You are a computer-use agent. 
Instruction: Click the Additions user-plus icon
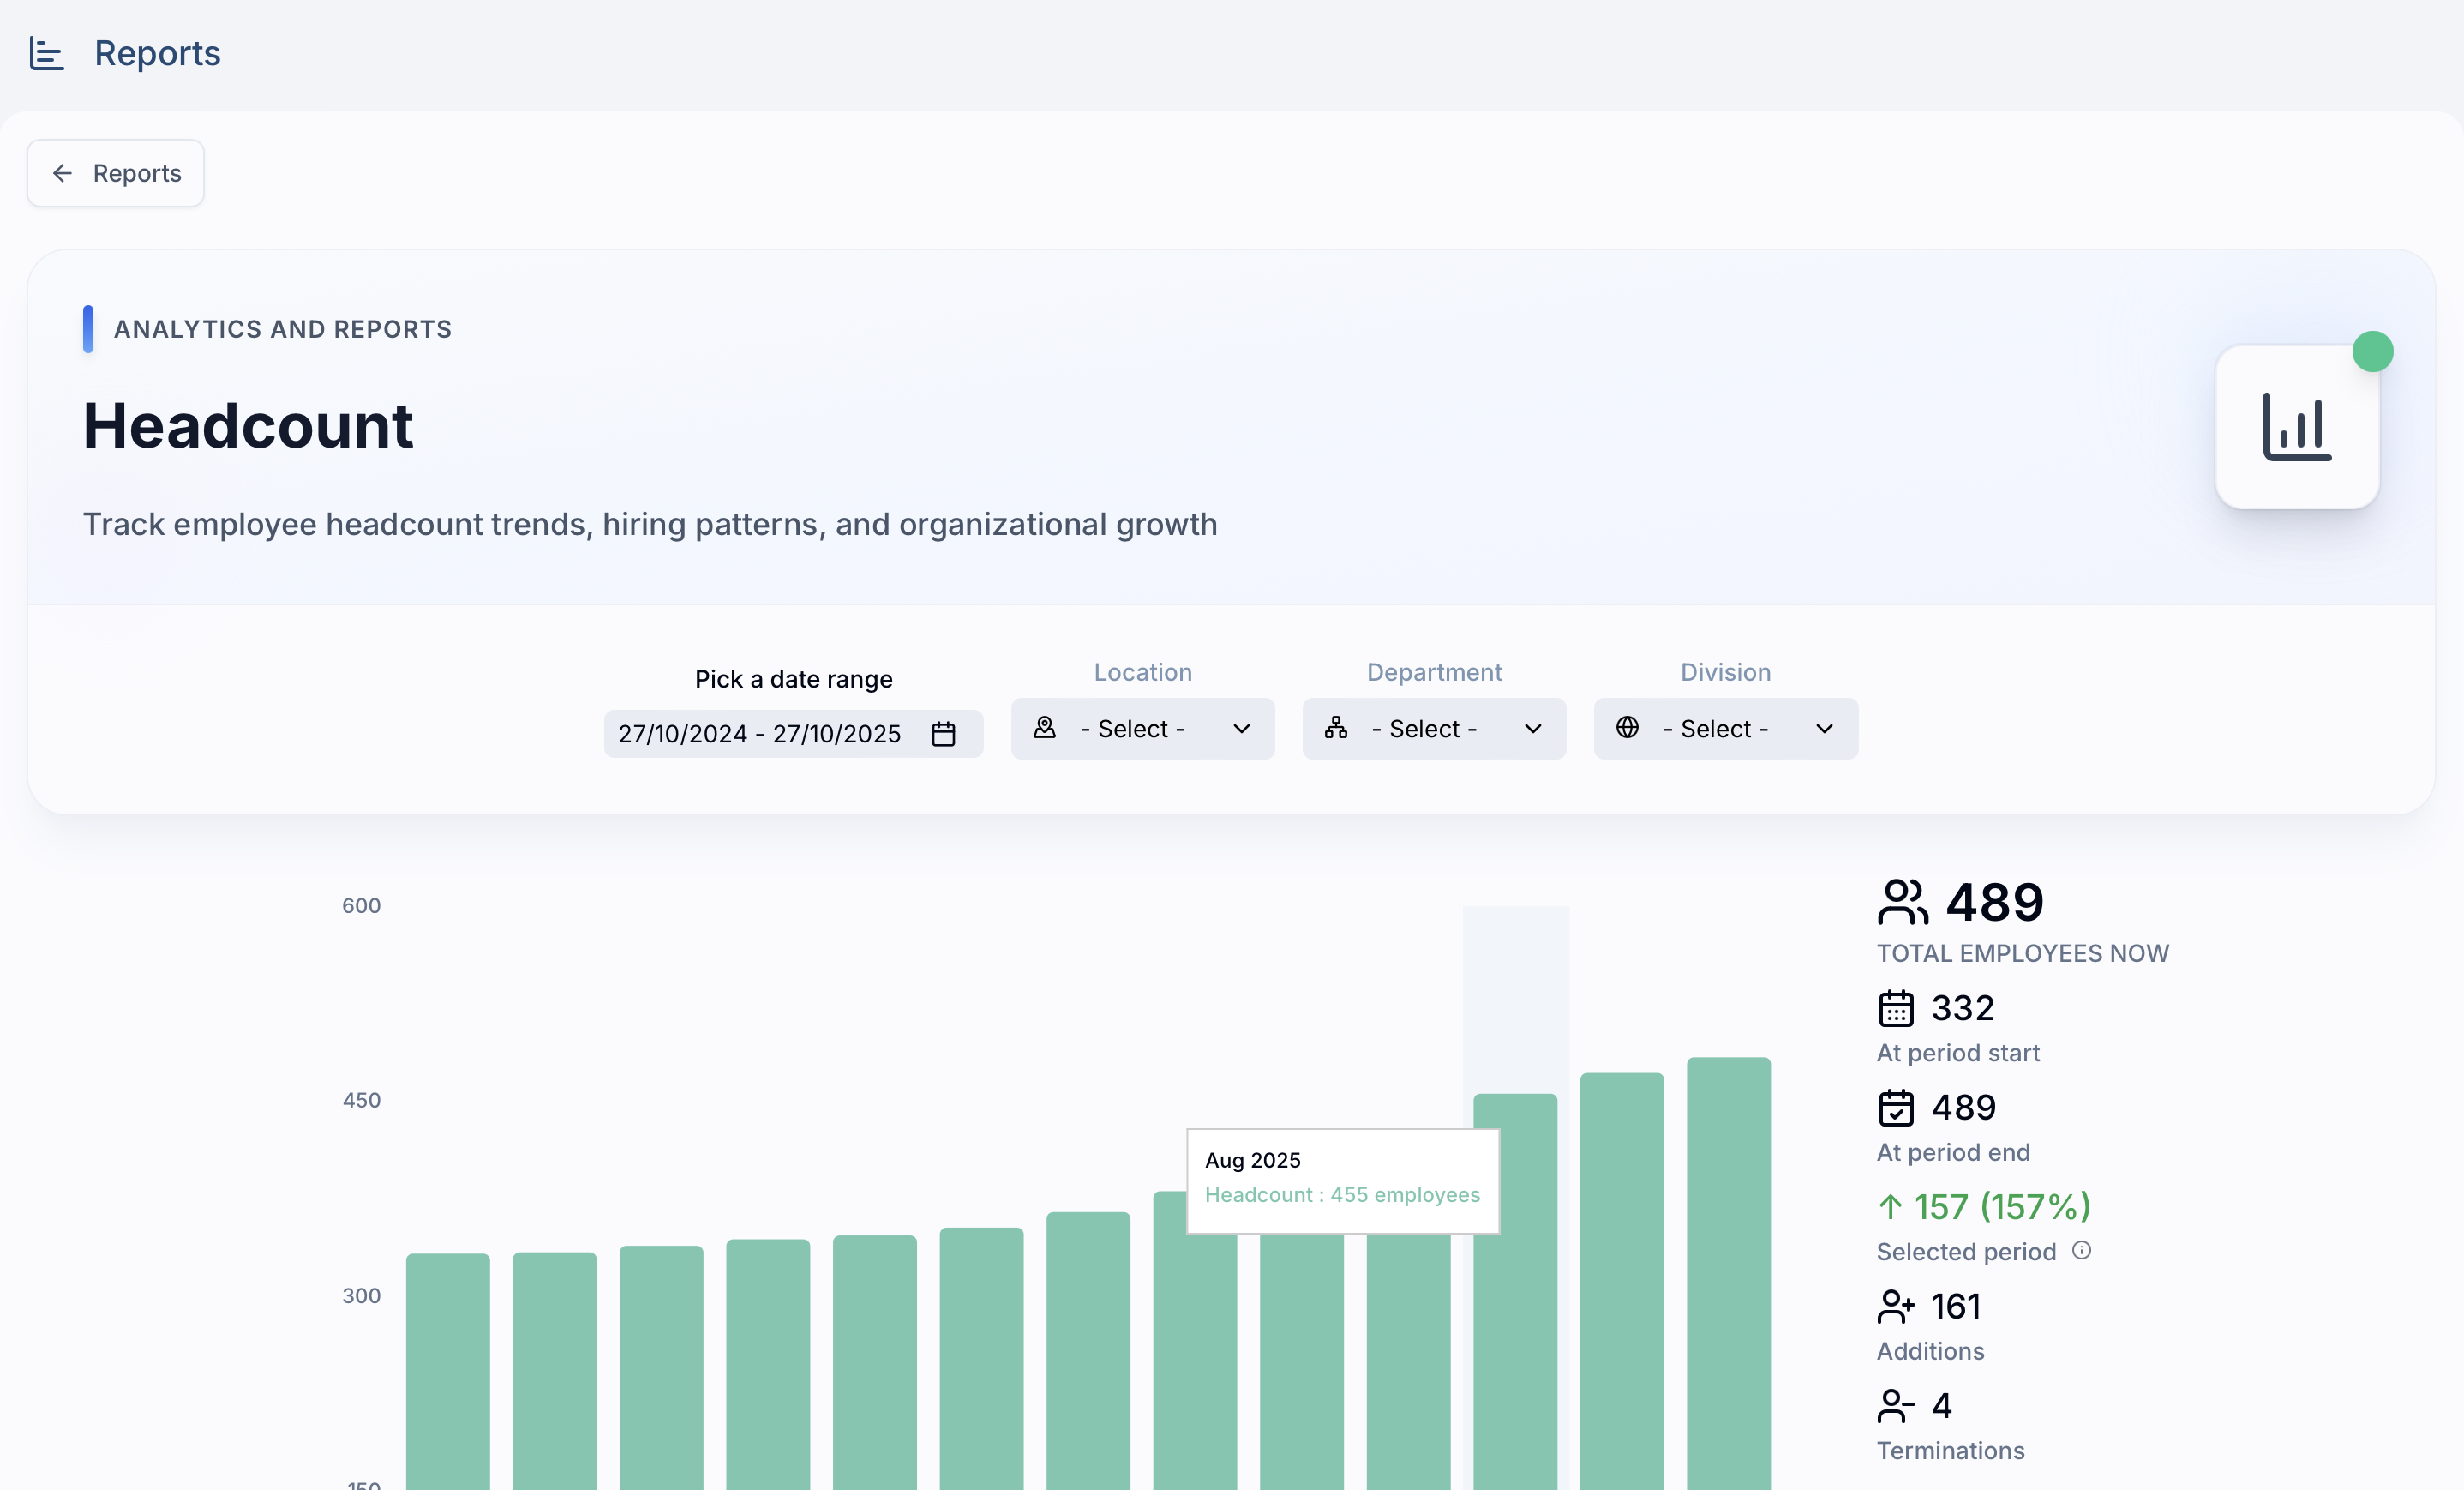point(1895,1306)
